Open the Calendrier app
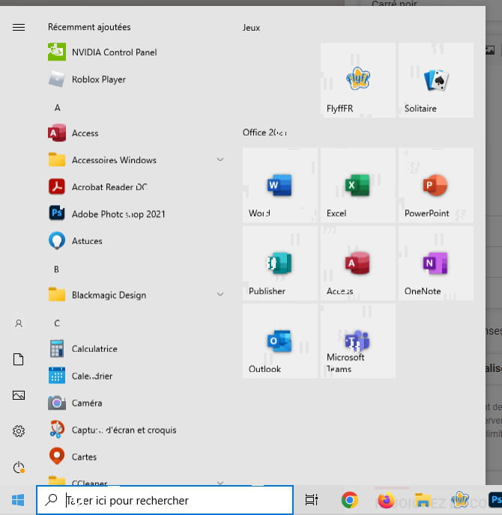This screenshot has height=515, width=502. click(x=136, y=376)
